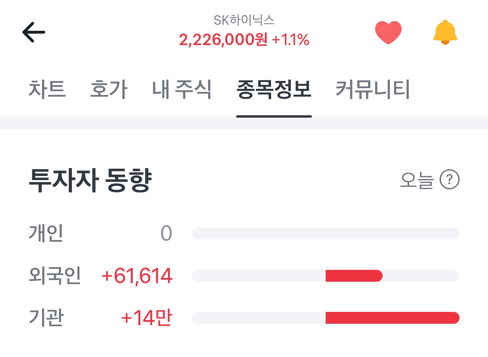The width and height of the screenshot is (488, 357).
Task: Open the question mark help icon
Action: point(449,179)
